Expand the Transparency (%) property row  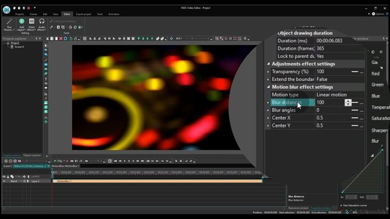click(x=268, y=72)
